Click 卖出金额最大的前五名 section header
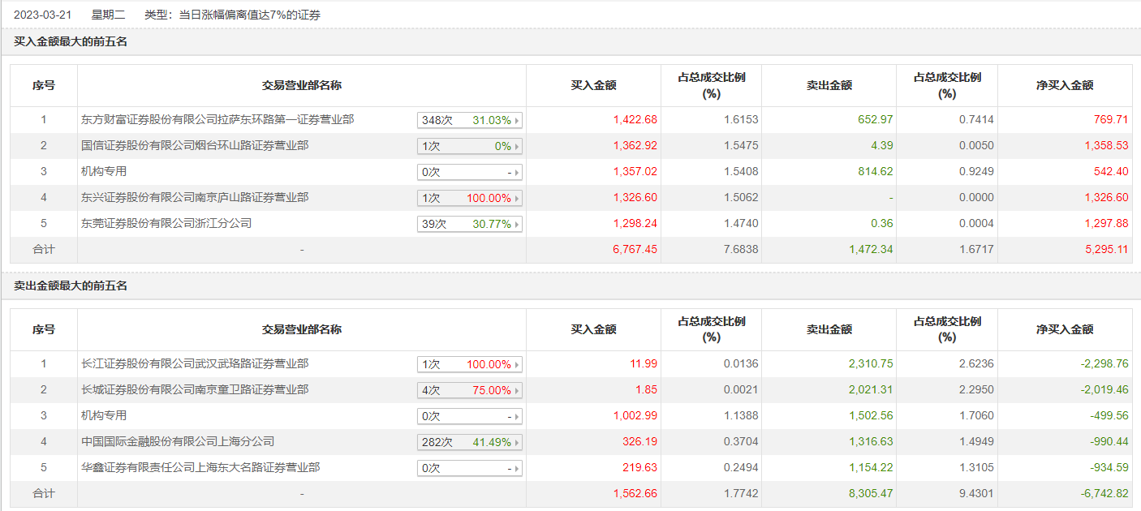Image resolution: width=1141 pixels, height=511 pixels. click(x=71, y=286)
